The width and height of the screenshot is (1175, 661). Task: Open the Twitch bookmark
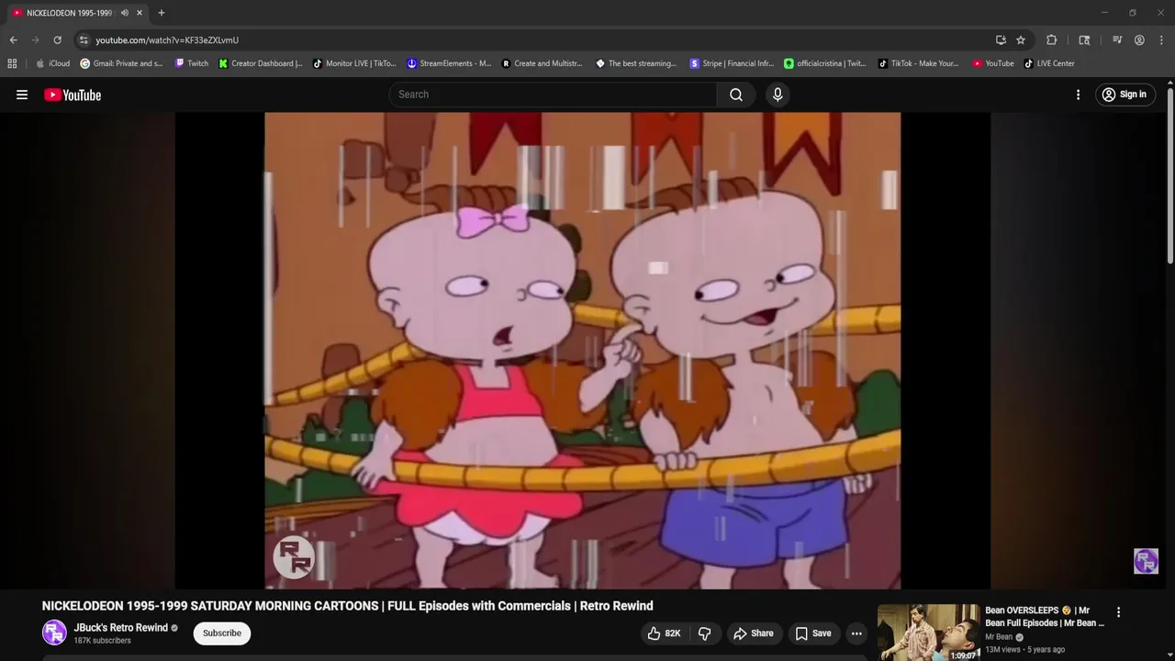click(192, 63)
